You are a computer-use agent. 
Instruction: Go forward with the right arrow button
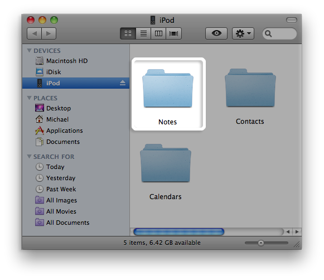click(x=49, y=33)
